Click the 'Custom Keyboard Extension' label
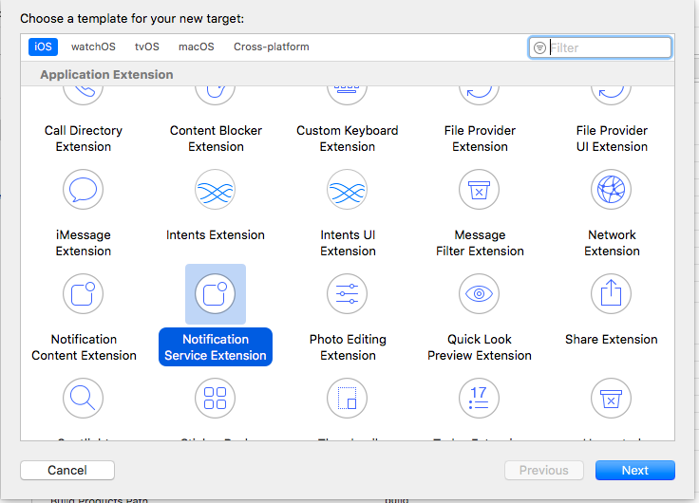The height and width of the screenshot is (503, 699). click(348, 139)
